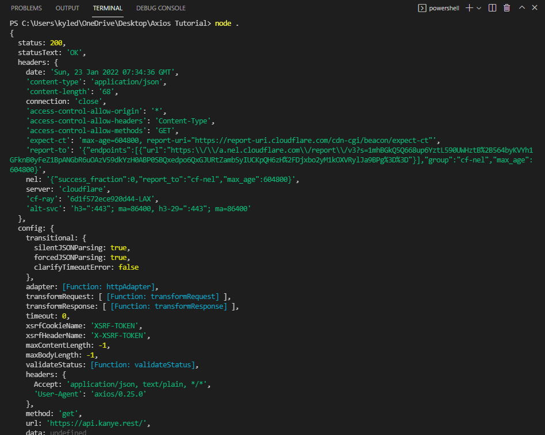This screenshot has width=545, height=435.
Task: Click the powershell terminal name label
Action: click(444, 8)
